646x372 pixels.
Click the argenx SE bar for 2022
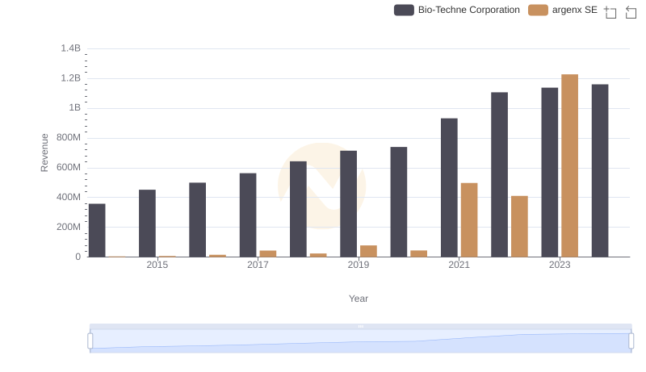[519, 226]
